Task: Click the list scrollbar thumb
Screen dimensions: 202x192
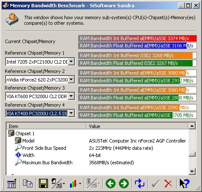Action: [192, 154]
